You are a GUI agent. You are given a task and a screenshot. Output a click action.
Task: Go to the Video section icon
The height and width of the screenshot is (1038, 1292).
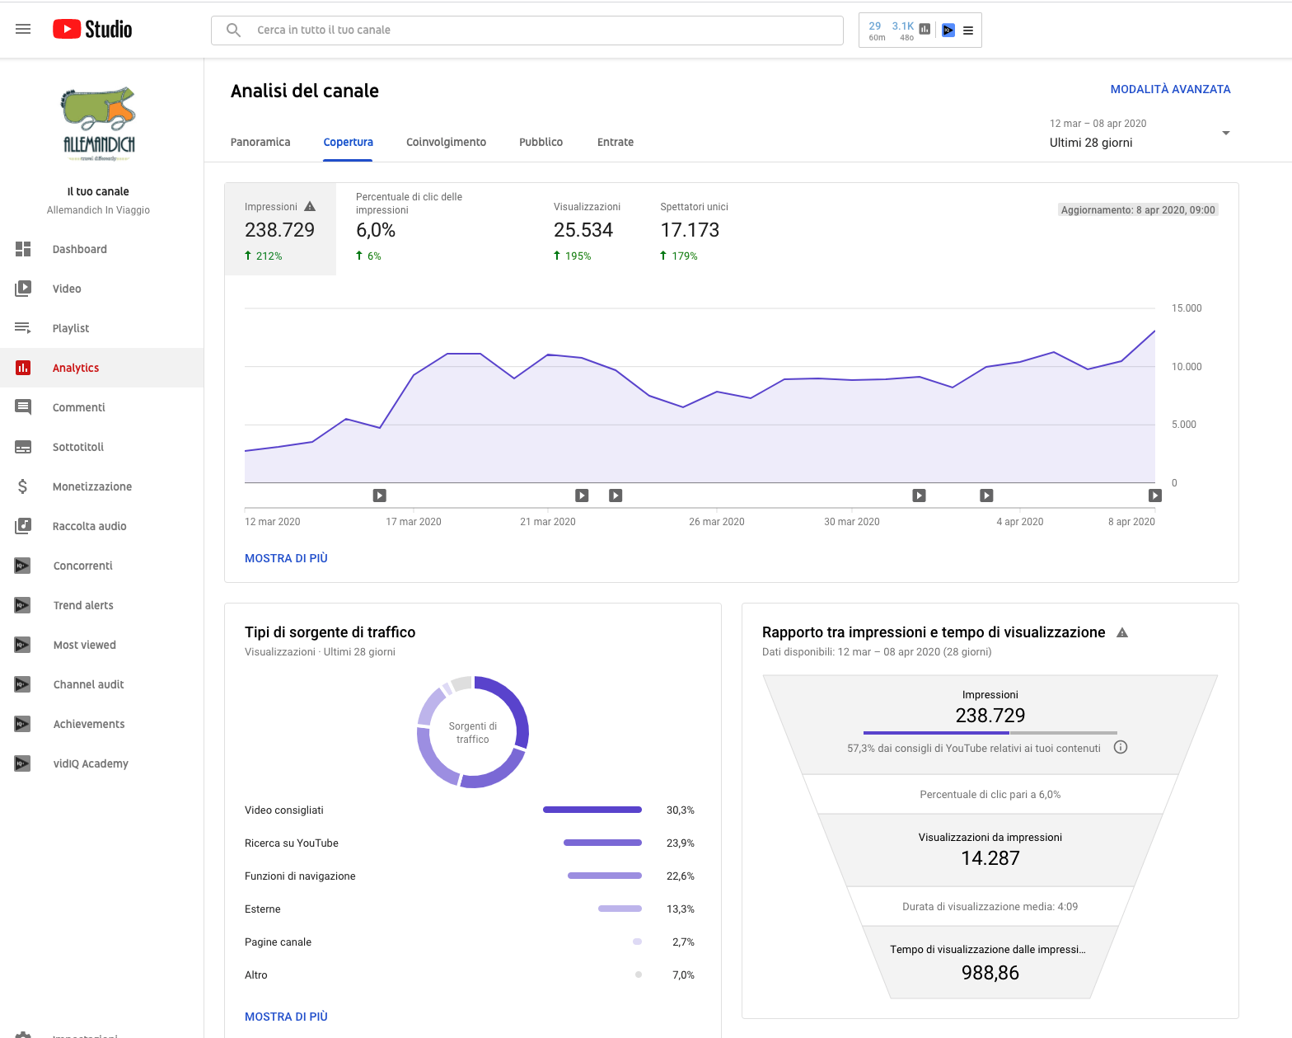(23, 289)
